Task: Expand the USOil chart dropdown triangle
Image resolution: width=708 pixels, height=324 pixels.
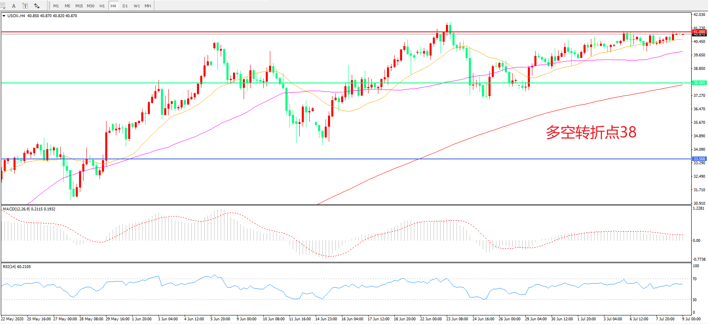Action: pyautogui.click(x=4, y=16)
